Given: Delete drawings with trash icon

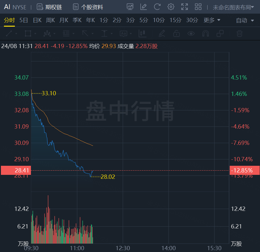Looking at the screenshot, I should coord(239,33).
